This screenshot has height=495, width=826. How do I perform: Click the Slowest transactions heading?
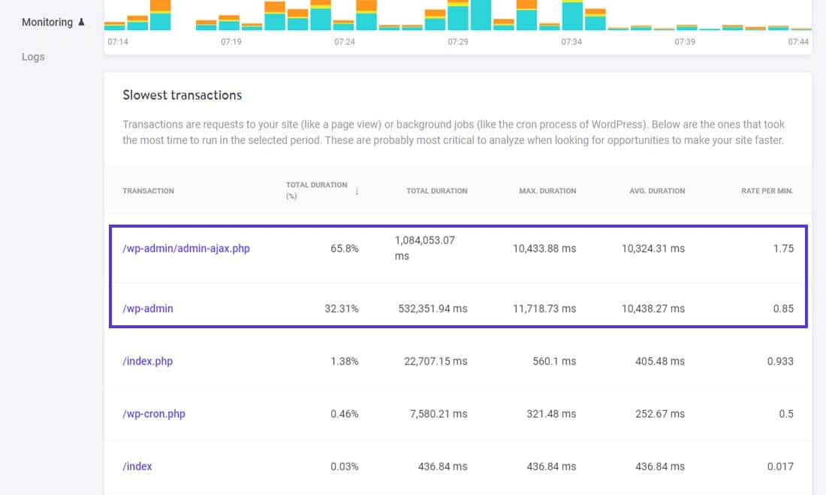point(182,95)
